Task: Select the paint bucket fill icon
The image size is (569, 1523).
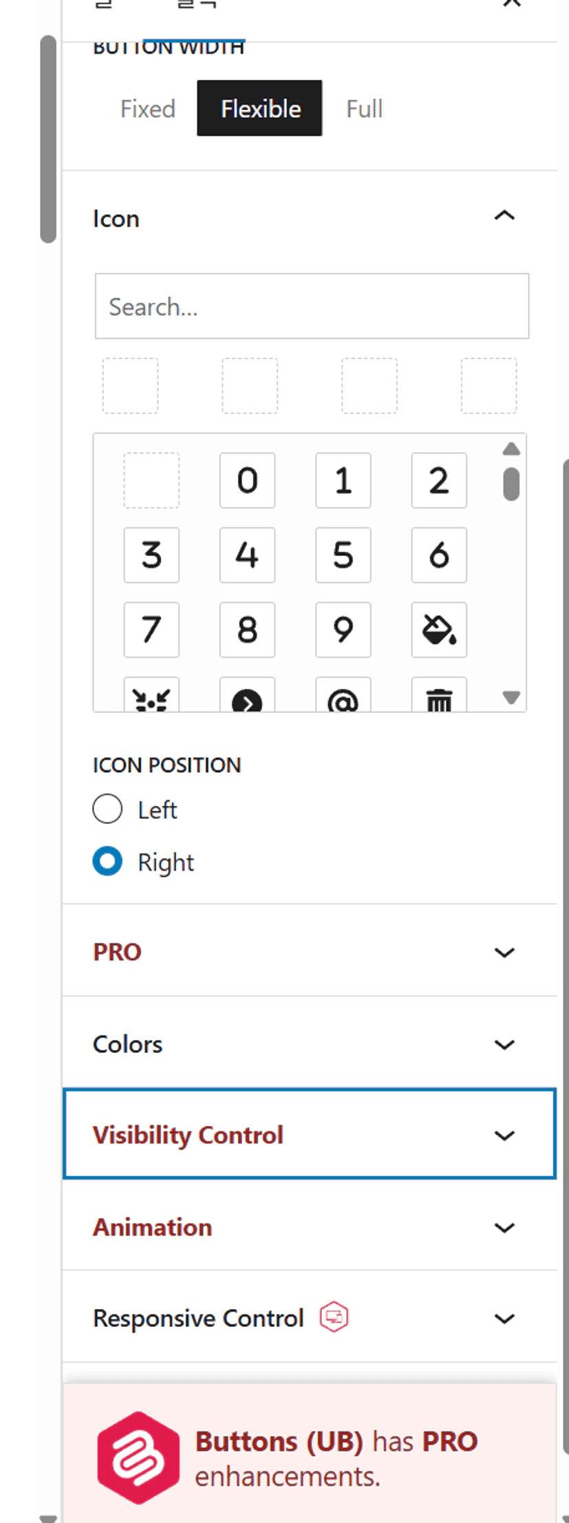Action: point(439,630)
